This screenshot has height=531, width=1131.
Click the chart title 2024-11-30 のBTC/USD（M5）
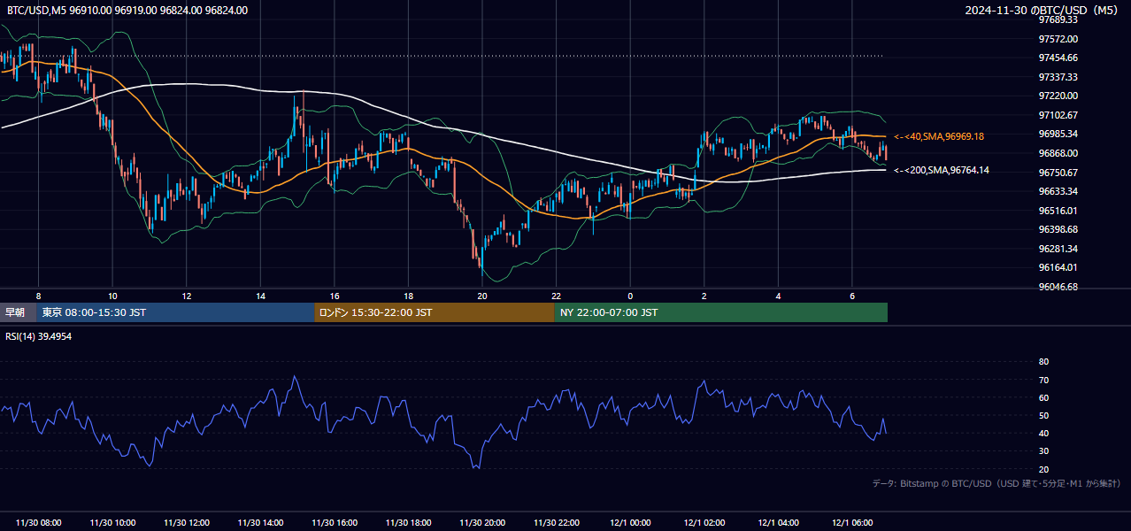point(1042,10)
